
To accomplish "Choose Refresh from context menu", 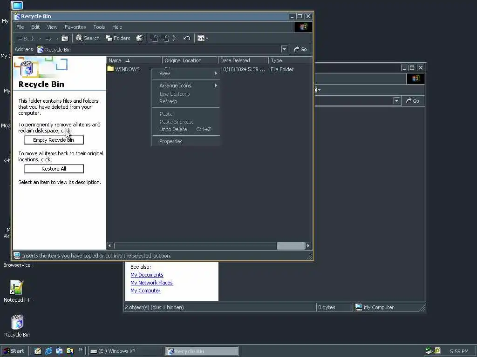I will [185, 101].
